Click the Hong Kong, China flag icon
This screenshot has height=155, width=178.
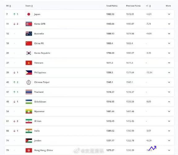pyautogui.click(x=29, y=150)
